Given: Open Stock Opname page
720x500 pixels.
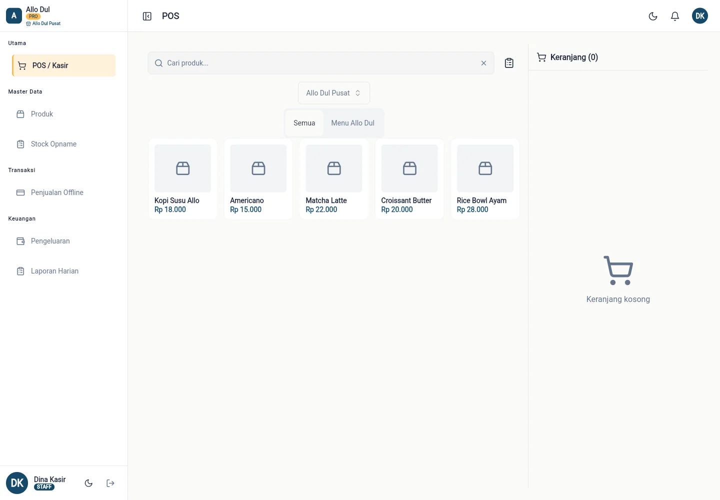Looking at the screenshot, I should pos(64,144).
